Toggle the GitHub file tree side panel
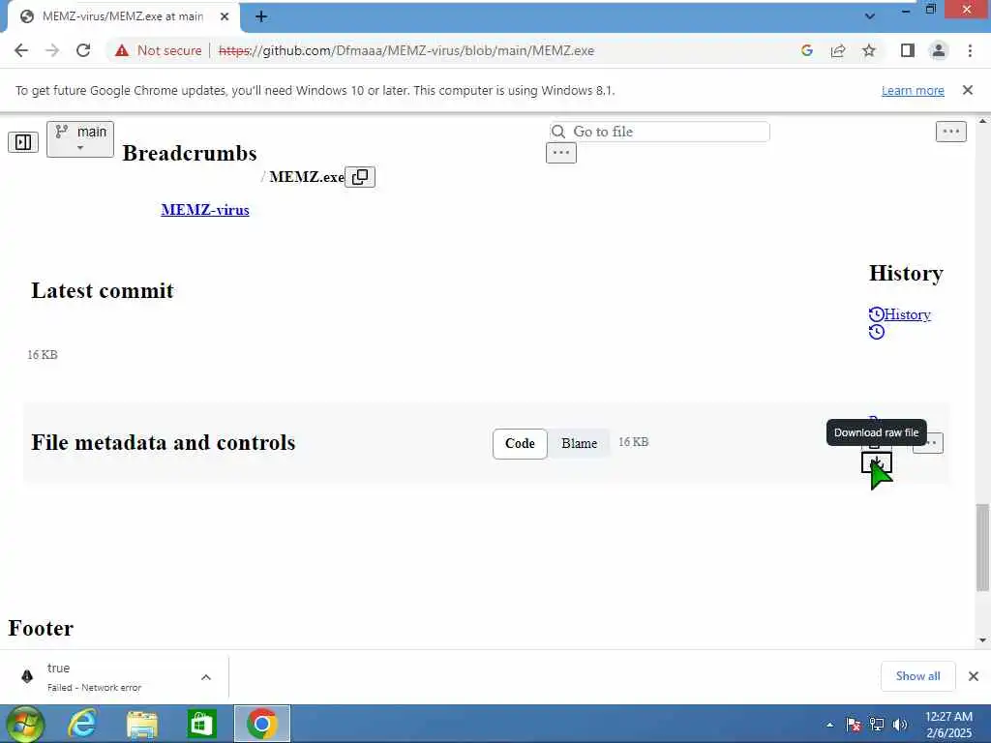Screen dimensions: 991x743 (x=23, y=142)
